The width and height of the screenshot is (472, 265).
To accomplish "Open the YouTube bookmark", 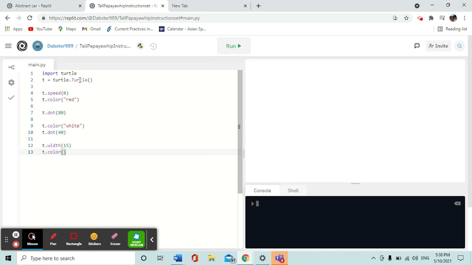I will click(40, 29).
